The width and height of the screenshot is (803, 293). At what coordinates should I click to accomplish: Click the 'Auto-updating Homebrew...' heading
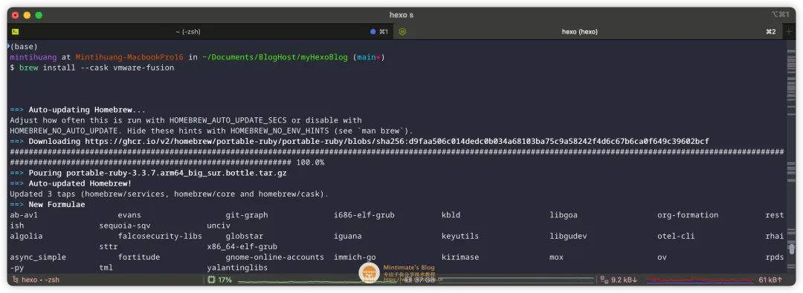87,110
